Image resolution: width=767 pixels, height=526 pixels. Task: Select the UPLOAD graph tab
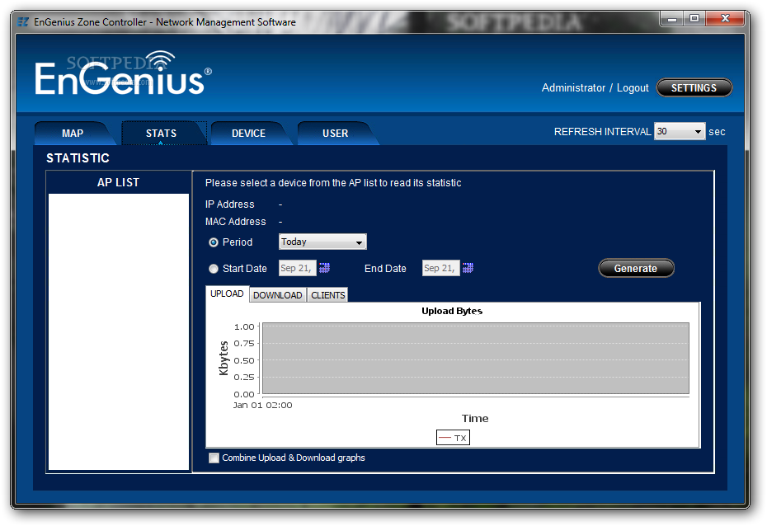[227, 294]
